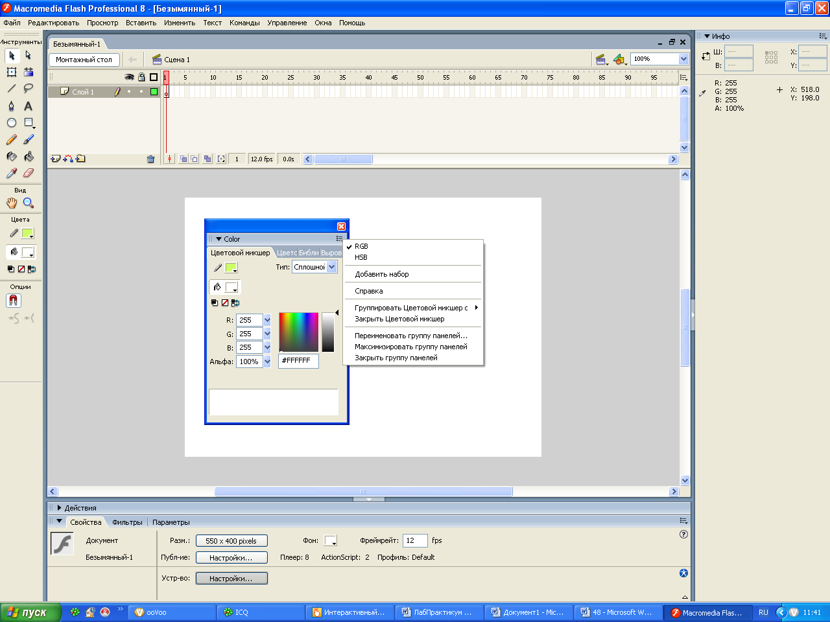
Task: Switch to the Параметры tab
Action: pyautogui.click(x=171, y=522)
